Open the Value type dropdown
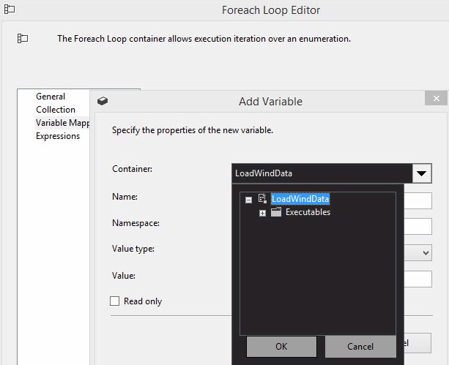 (x=426, y=252)
